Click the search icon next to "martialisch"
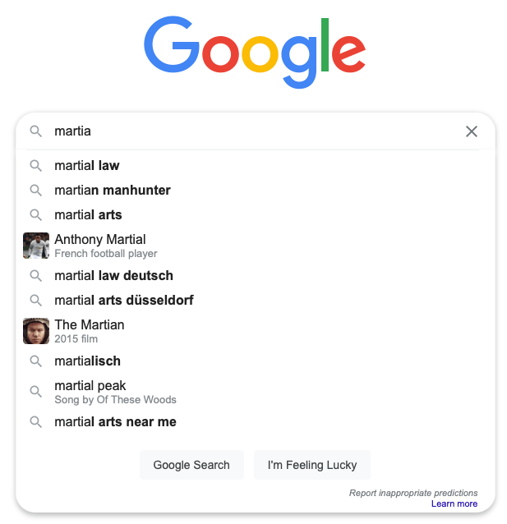Viewport: 507px width, 524px height. pos(36,361)
